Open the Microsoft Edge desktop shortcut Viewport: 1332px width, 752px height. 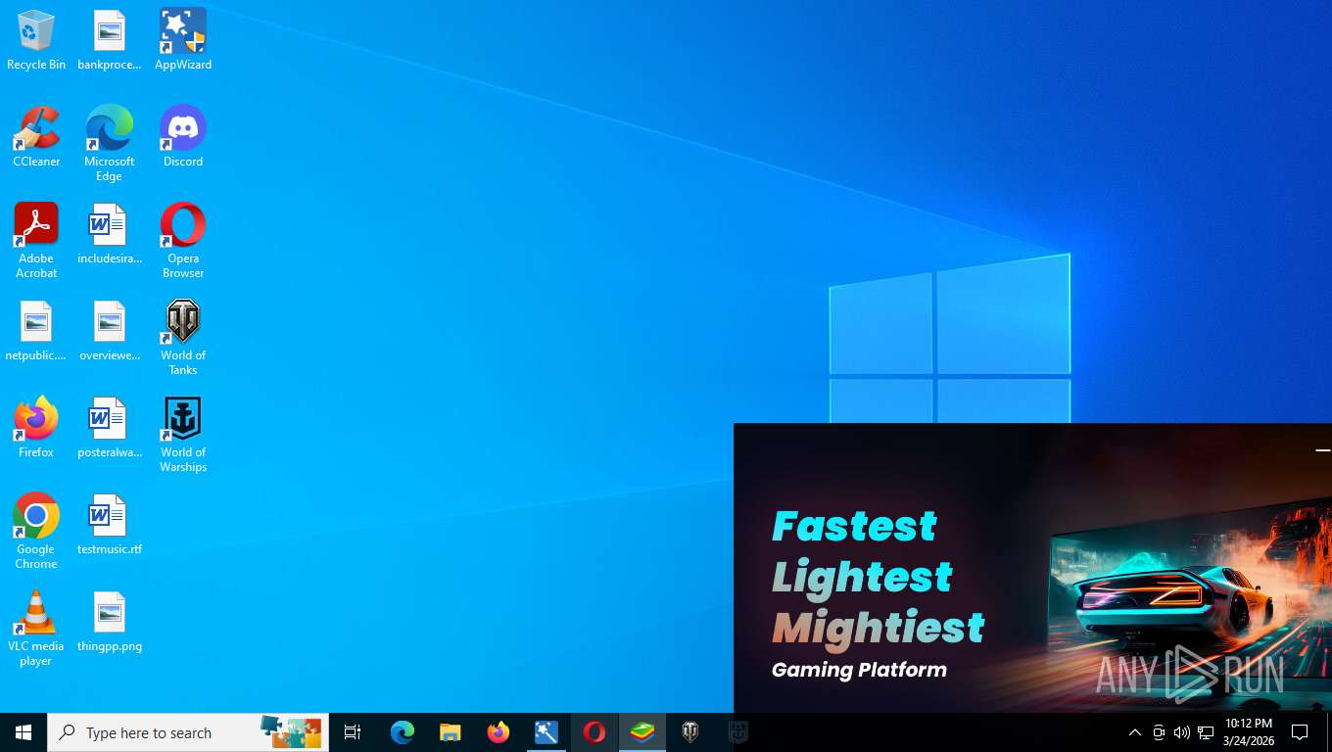tap(110, 144)
